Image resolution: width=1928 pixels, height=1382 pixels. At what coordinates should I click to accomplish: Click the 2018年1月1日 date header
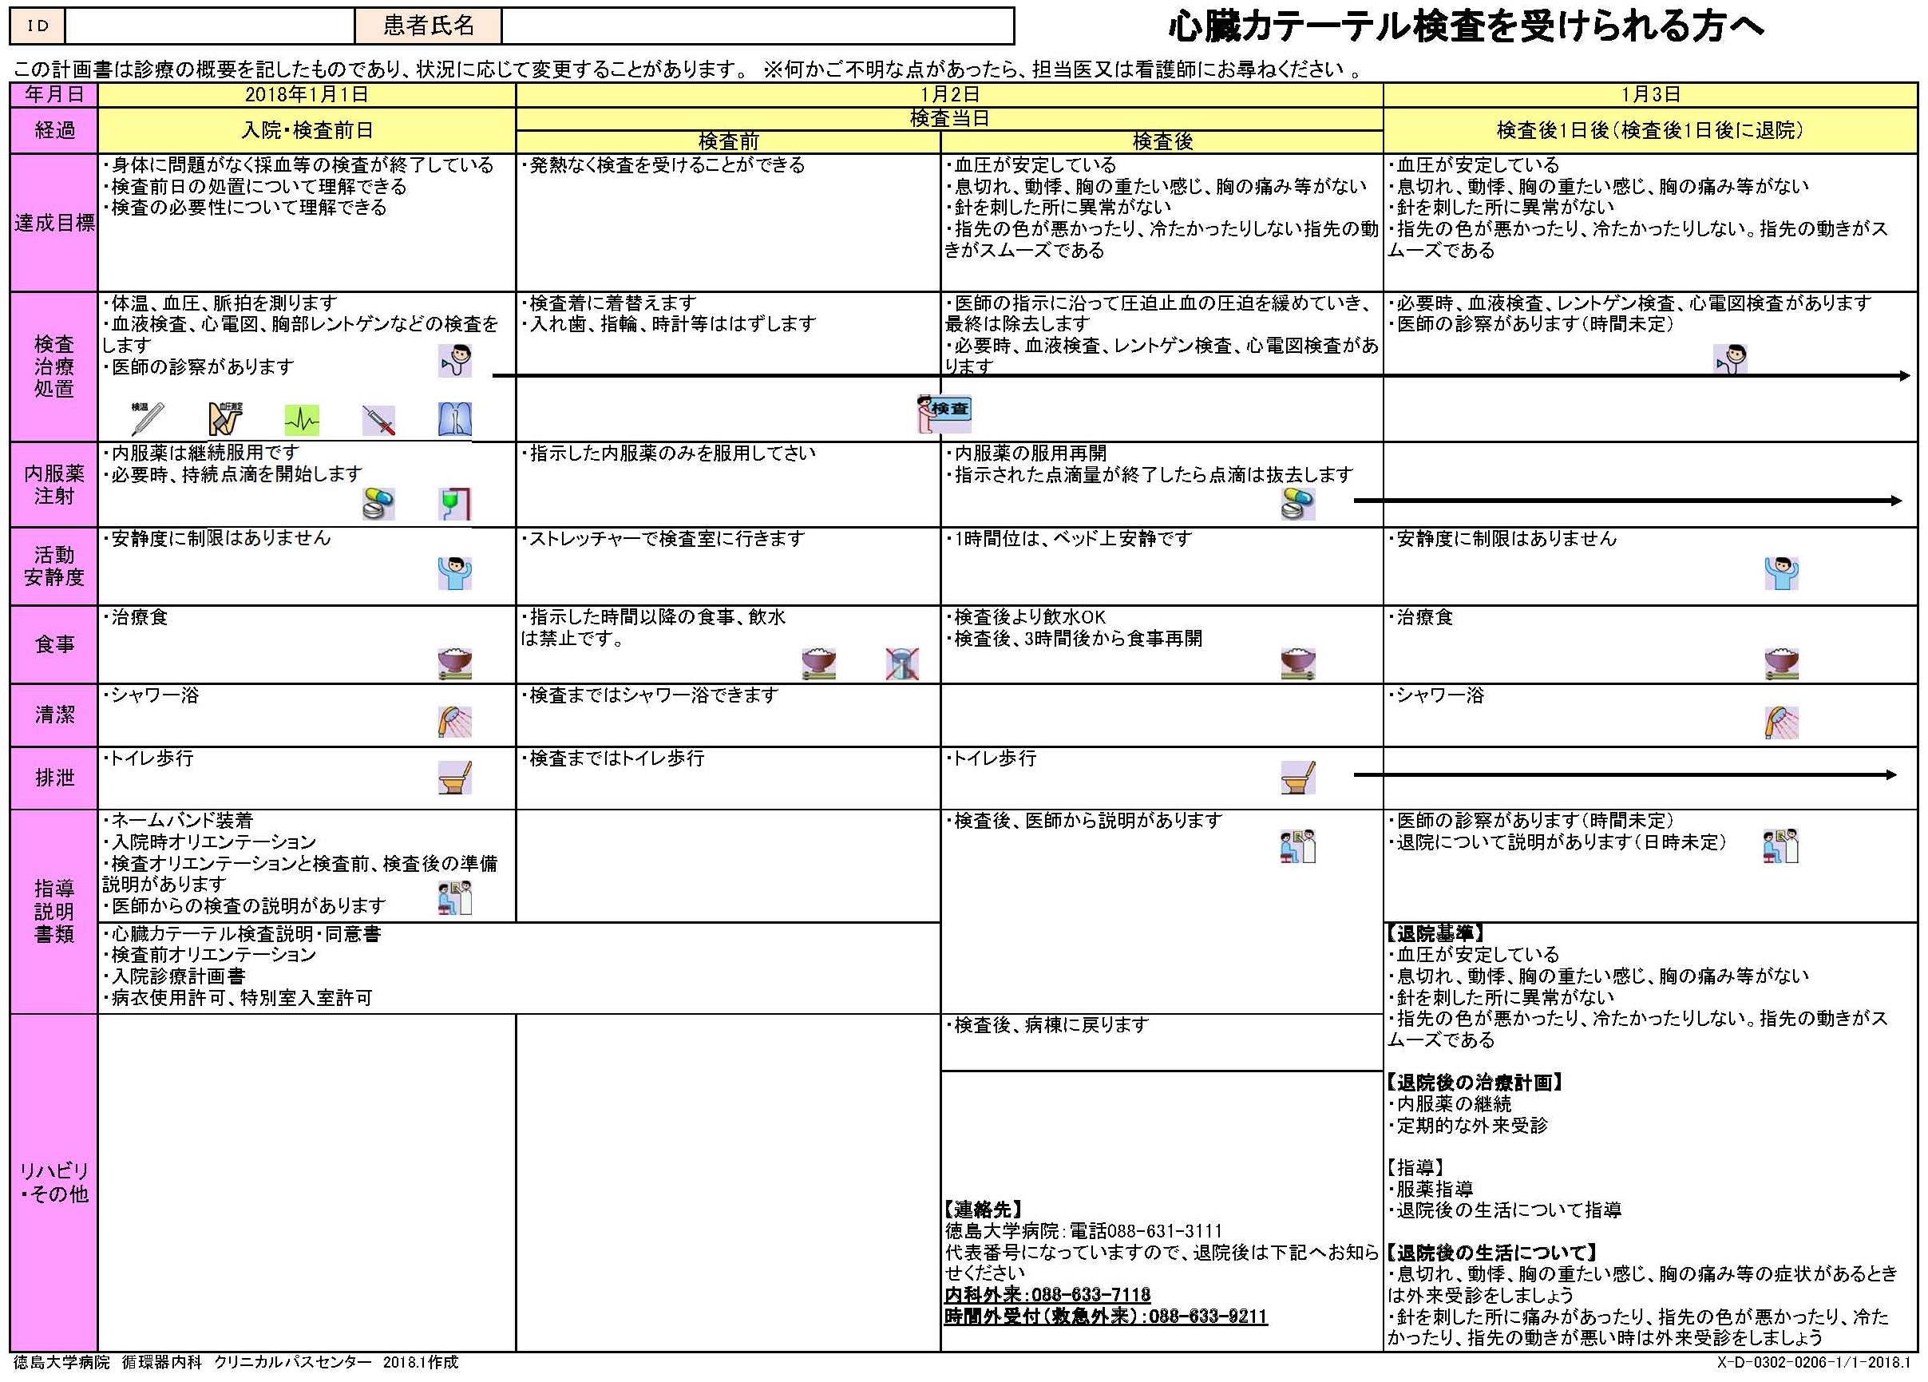[x=307, y=94]
